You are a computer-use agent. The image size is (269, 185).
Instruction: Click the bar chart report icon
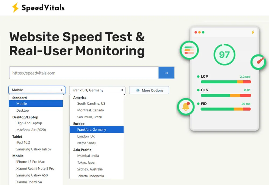[x=189, y=50]
